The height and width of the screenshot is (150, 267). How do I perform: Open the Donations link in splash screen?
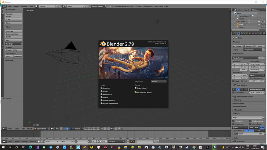tap(107, 88)
